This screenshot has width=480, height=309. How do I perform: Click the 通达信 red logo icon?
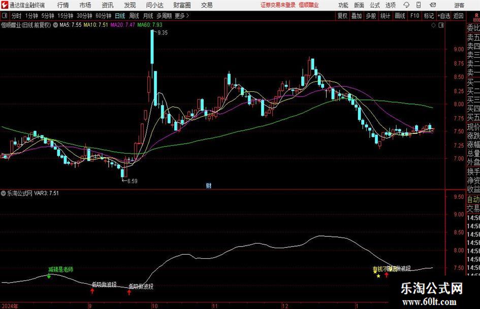pyautogui.click(x=5, y=5)
